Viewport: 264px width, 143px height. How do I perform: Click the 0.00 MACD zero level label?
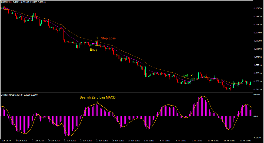pos(256,116)
